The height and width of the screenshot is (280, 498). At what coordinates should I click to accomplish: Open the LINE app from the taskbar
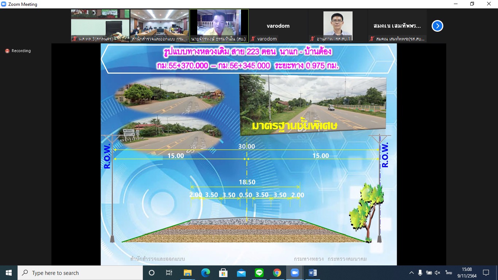(259, 273)
